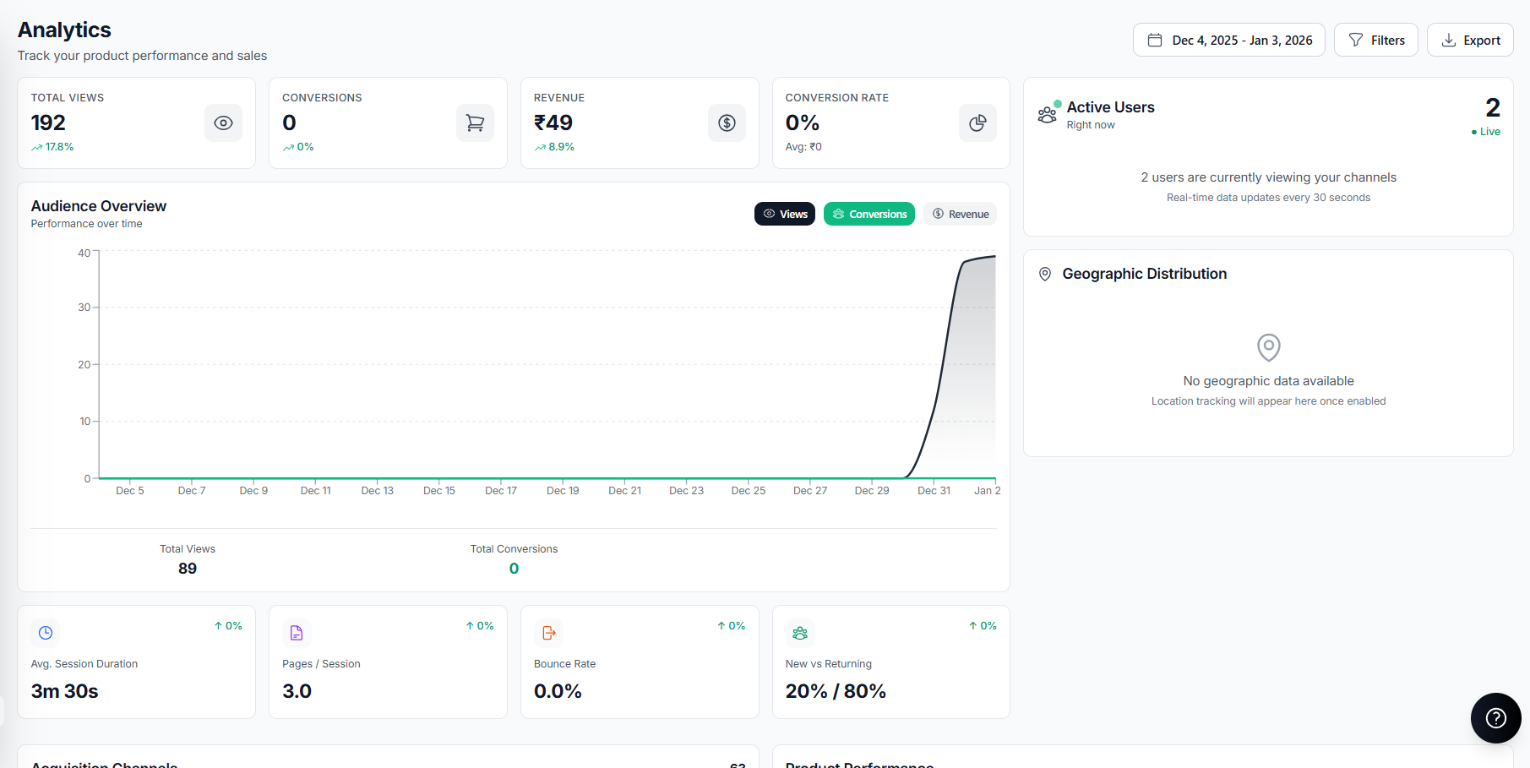Open the date range picker
1530x768 pixels.
[1228, 40]
